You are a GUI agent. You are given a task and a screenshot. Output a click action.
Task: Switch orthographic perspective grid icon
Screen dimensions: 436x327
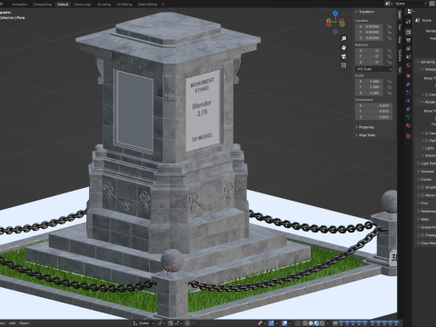click(x=343, y=65)
